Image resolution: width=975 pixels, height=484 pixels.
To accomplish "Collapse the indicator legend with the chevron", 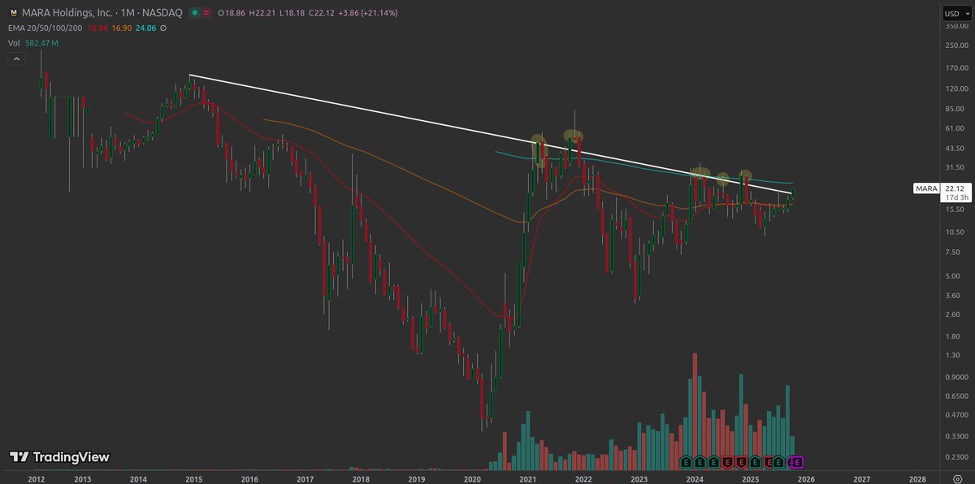I will pyautogui.click(x=15, y=59).
